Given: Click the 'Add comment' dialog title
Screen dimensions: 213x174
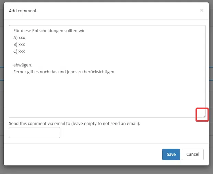Looking at the screenshot, I should click(23, 11).
